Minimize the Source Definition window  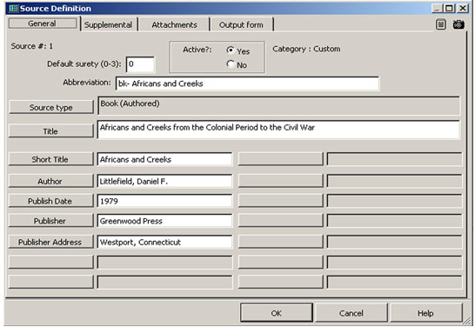(x=437, y=8)
